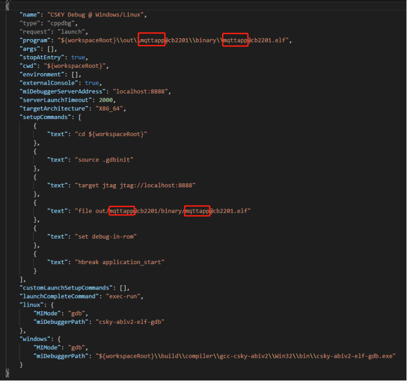Click the "request" key
Screen dimensions: 407x381
click(35, 32)
